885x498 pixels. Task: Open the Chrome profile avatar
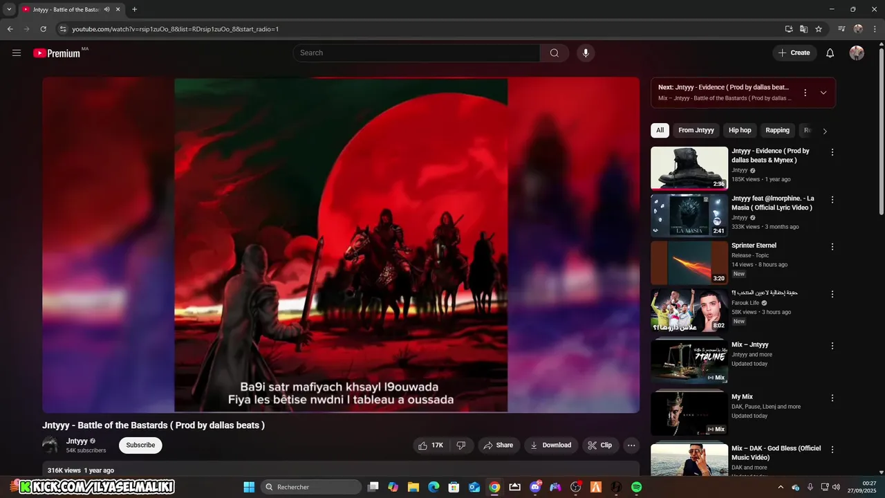[x=858, y=29]
